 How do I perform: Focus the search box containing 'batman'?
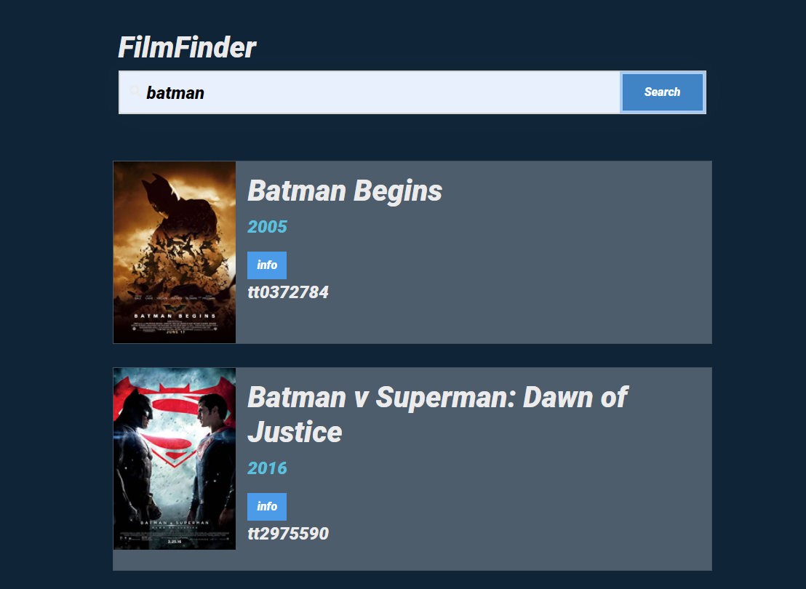click(378, 92)
